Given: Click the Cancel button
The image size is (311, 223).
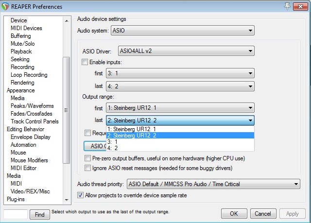Looking at the screenshot, I should click(263, 213).
